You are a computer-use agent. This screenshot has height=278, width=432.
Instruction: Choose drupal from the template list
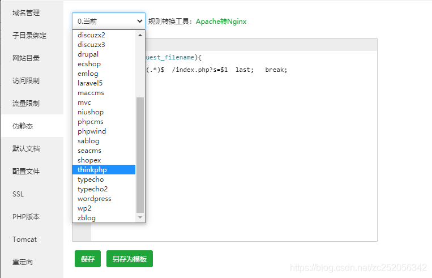(x=104, y=54)
